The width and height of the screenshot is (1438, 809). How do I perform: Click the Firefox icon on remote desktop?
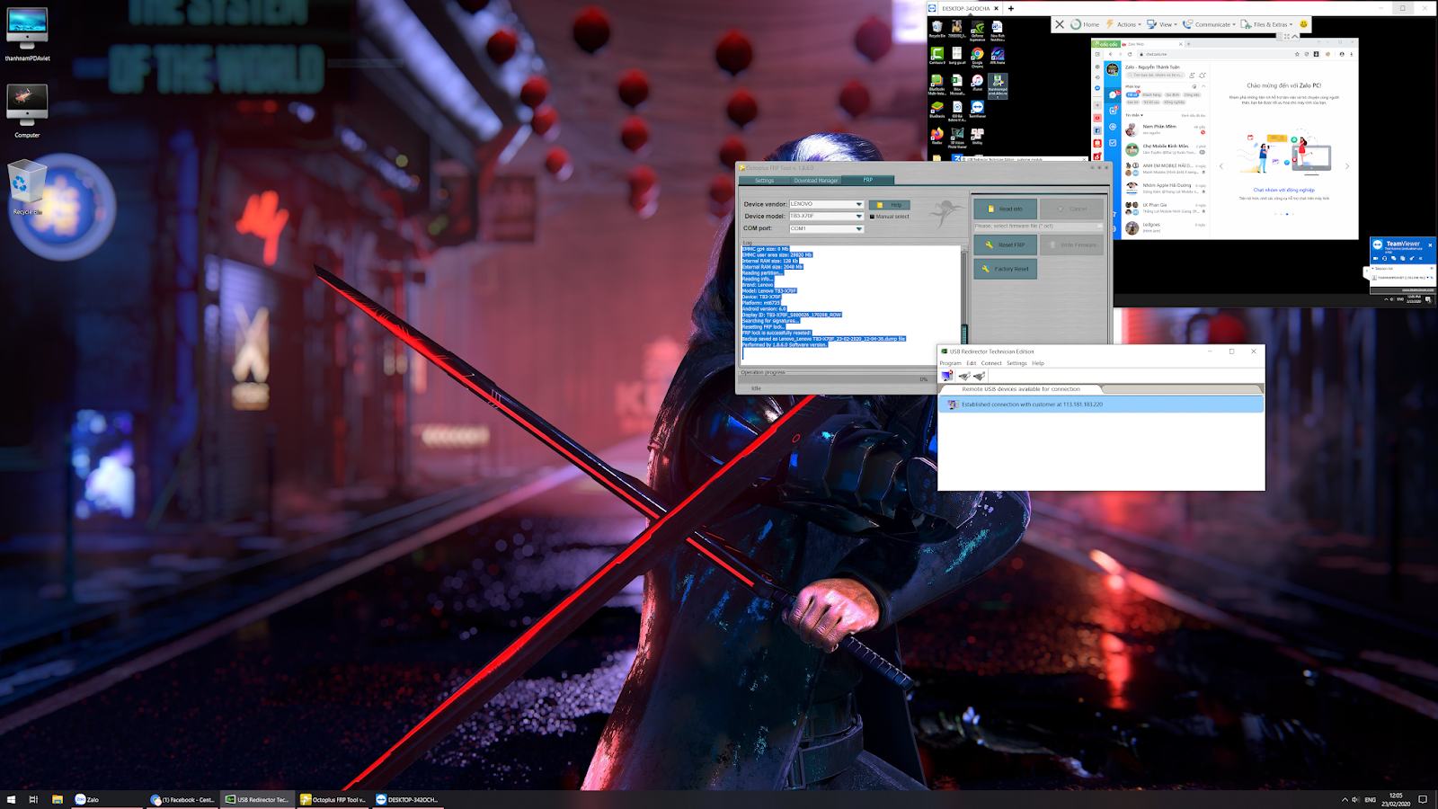click(936, 136)
